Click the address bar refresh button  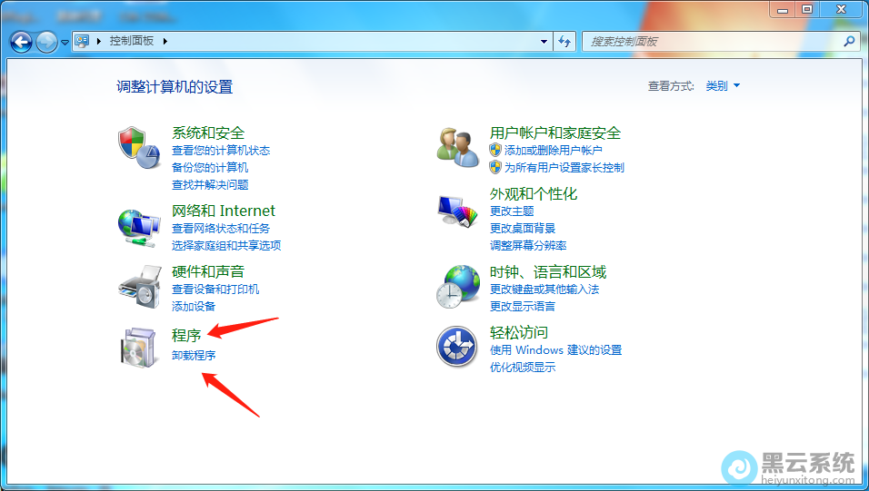[x=564, y=42]
